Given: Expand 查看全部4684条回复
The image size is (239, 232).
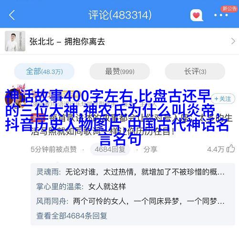Looking at the screenshot, I should tap(72, 216).
